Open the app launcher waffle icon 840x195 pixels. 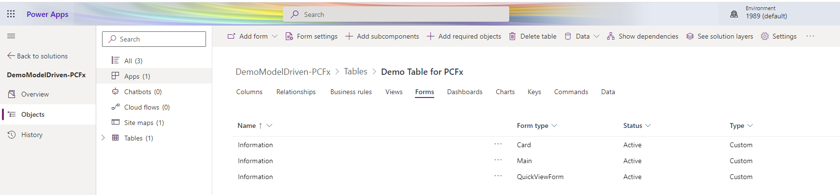point(11,14)
